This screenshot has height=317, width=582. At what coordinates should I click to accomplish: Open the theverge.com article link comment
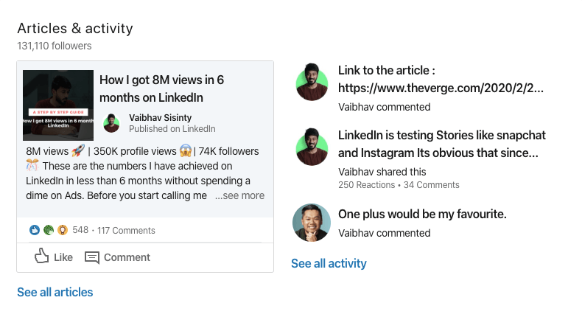[x=441, y=79]
